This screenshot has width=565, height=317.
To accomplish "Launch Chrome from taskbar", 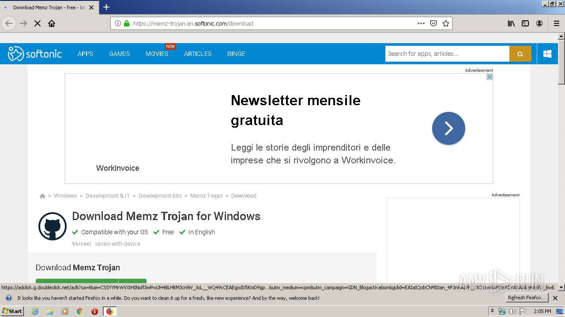I will (x=80, y=311).
